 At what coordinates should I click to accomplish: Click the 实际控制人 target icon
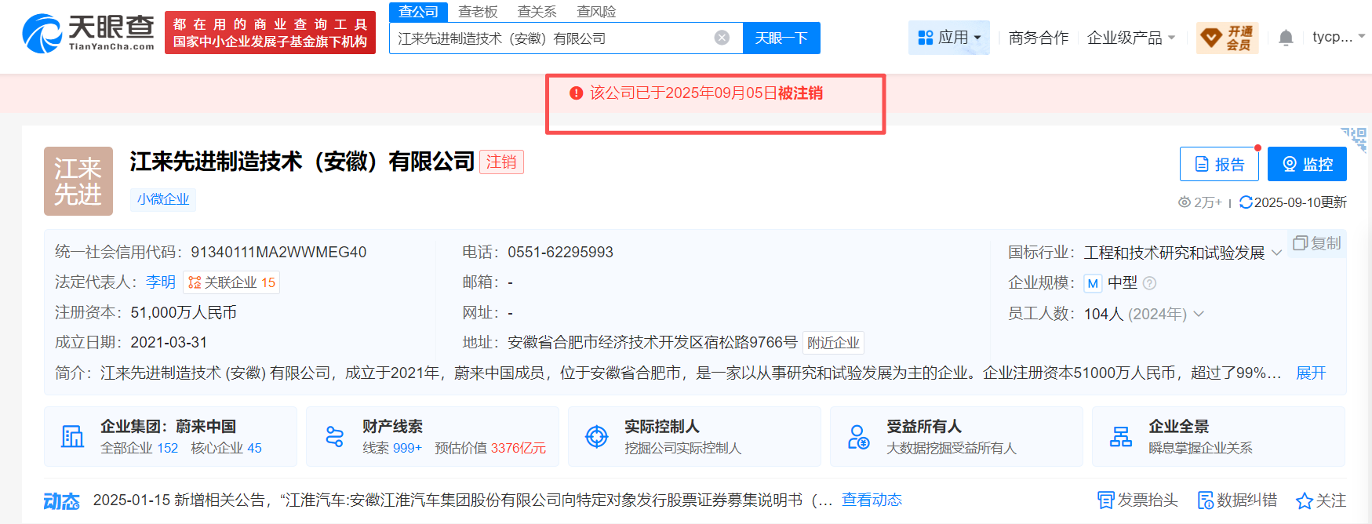coord(597,436)
